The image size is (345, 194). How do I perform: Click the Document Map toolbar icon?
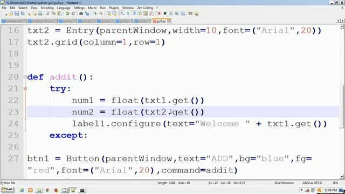[x=146, y=13]
